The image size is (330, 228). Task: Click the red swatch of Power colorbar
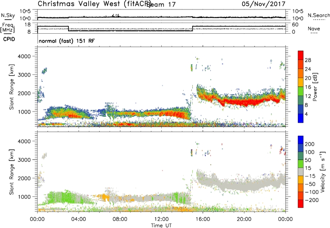coord(301,54)
